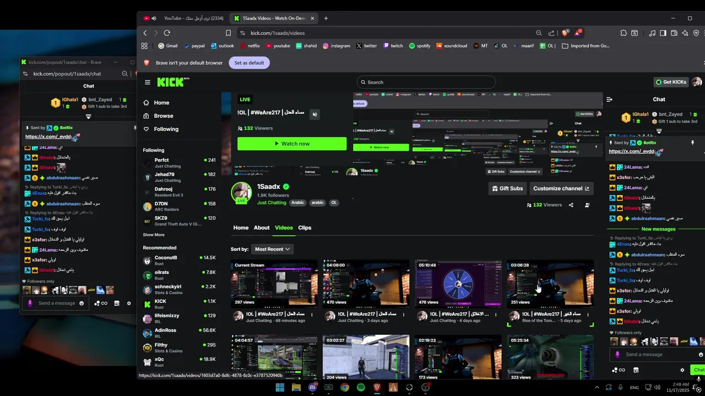
Task: Open options menu of 3 days ago video
Action: click(404, 315)
